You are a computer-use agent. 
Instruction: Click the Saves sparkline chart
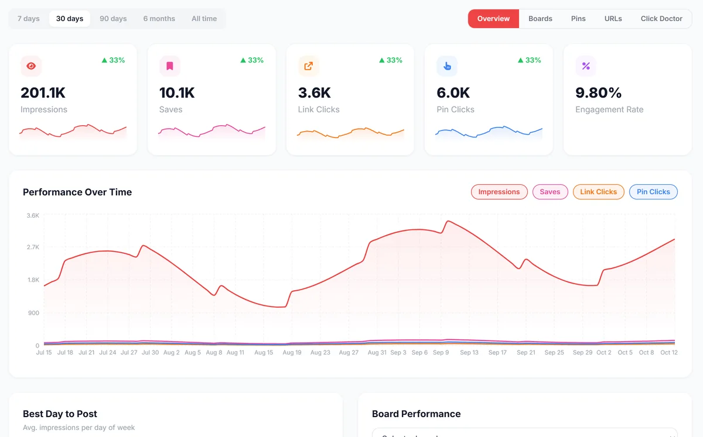point(212,132)
